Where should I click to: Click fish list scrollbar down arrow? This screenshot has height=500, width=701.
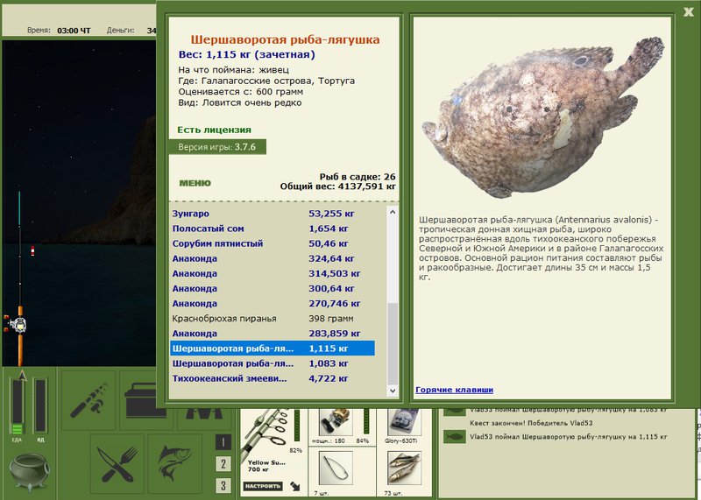click(x=393, y=391)
